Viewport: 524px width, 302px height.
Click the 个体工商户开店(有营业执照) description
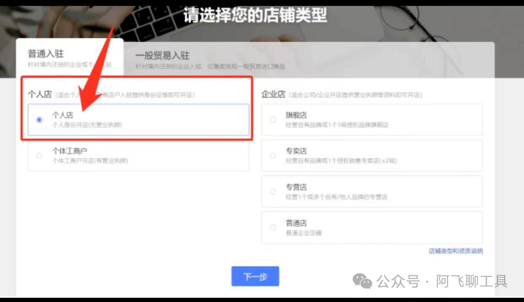pyautogui.click(x=90, y=161)
